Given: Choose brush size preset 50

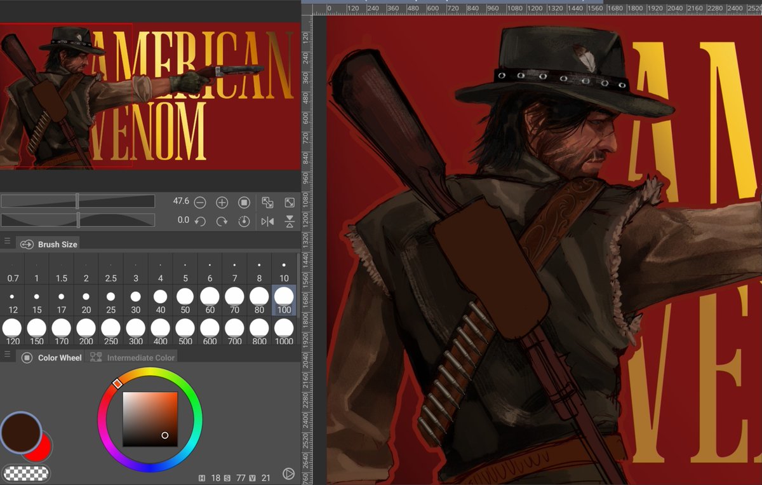Looking at the screenshot, I should click(x=185, y=301).
